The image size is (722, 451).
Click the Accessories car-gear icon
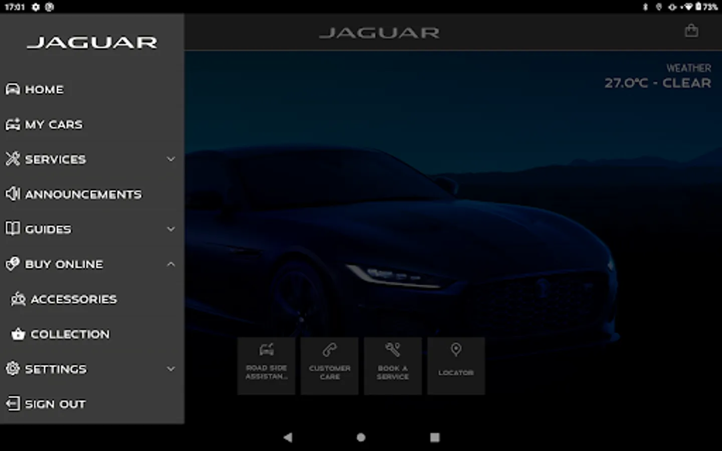coord(18,299)
